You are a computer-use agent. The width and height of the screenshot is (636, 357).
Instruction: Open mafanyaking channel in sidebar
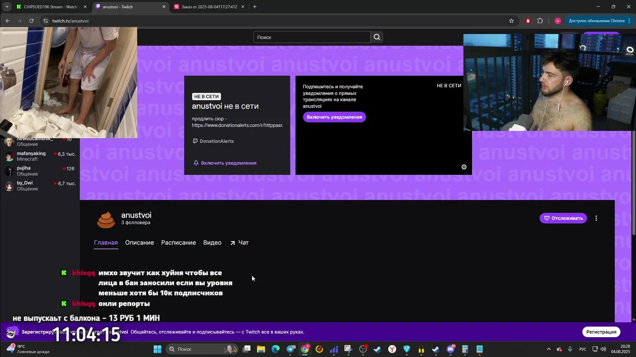[x=40, y=156]
